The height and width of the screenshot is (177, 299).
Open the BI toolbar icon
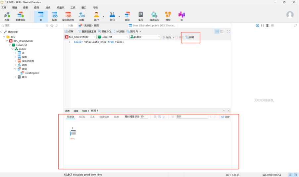pos(181,15)
